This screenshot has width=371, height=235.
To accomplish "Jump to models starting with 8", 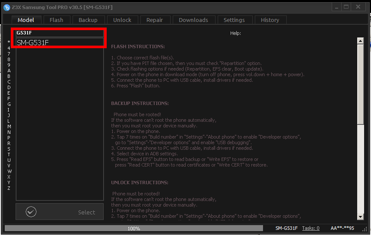I will click(9, 59).
